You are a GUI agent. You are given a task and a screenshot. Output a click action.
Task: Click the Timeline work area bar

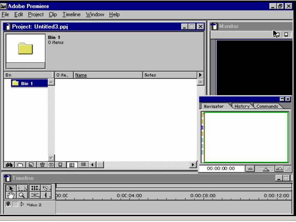point(174,186)
